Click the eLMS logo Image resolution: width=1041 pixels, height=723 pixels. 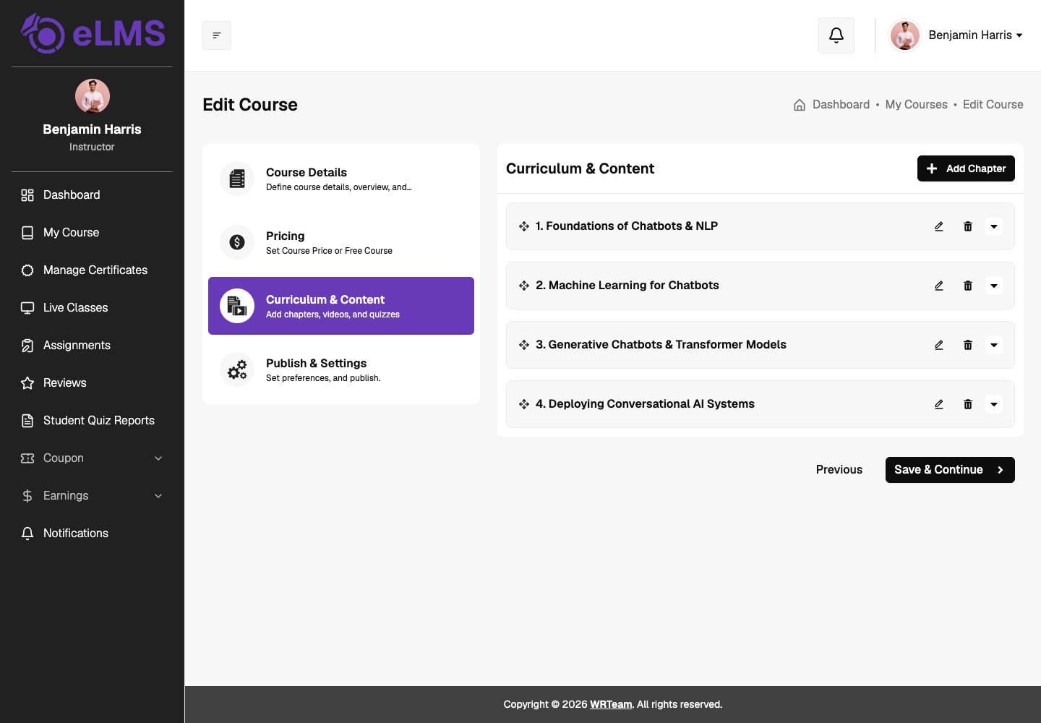93,33
